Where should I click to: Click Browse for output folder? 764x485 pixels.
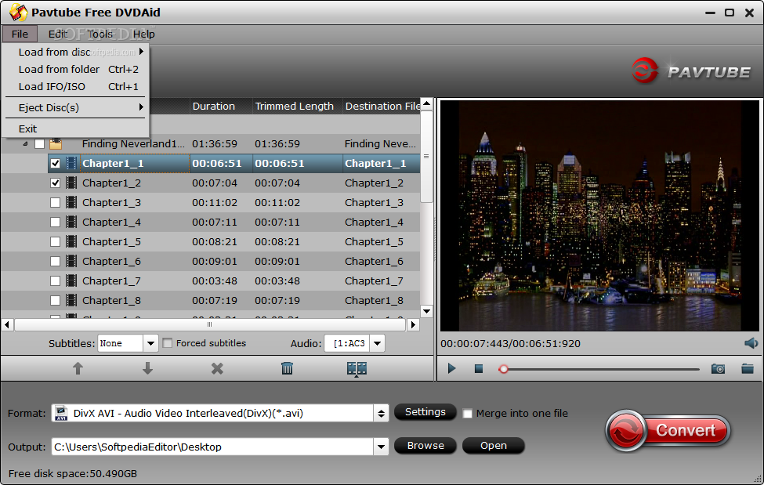pyautogui.click(x=425, y=446)
